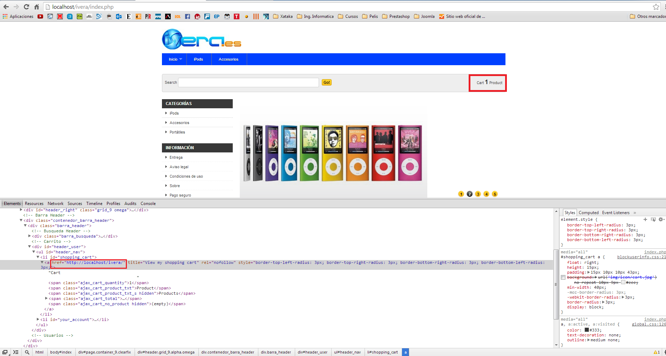Open the red M bookmark icon

(x=60, y=16)
